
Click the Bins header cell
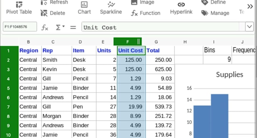(x=217, y=50)
